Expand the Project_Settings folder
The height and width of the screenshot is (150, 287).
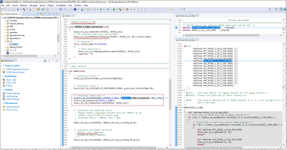5,24
